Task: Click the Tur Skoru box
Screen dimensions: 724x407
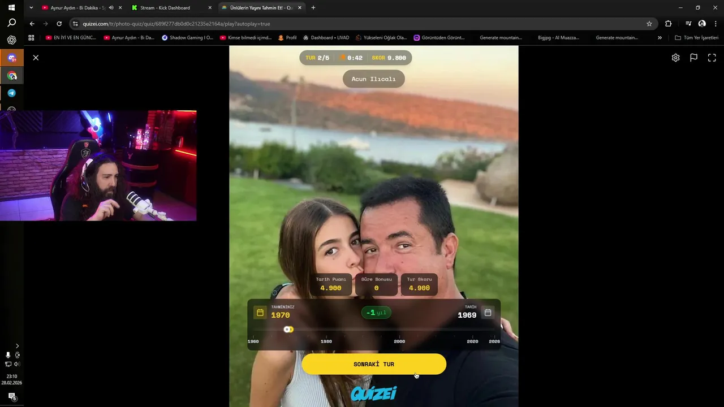Action: tap(419, 284)
